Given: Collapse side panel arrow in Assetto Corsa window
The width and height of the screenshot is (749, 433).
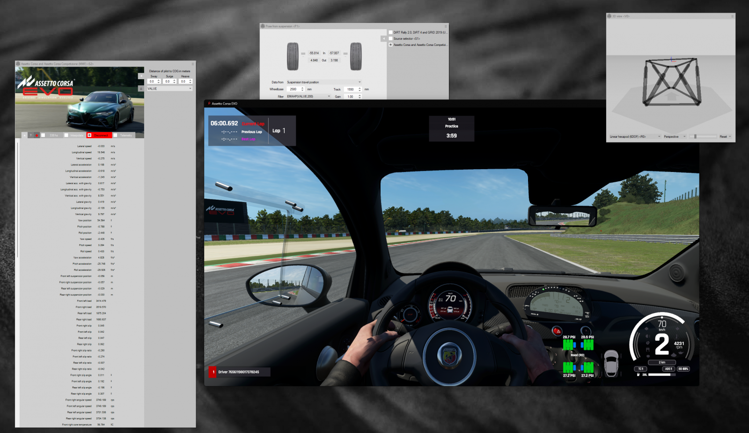Looking at the screenshot, I should [x=141, y=76].
